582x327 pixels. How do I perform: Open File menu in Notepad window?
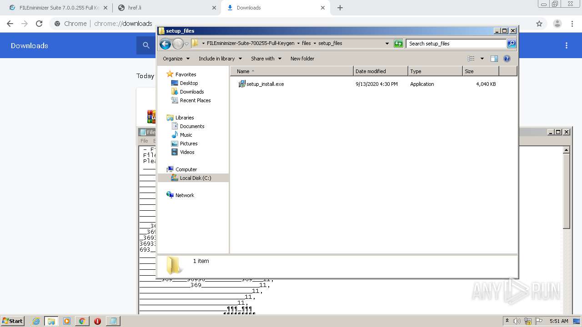click(x=144, y=141)
